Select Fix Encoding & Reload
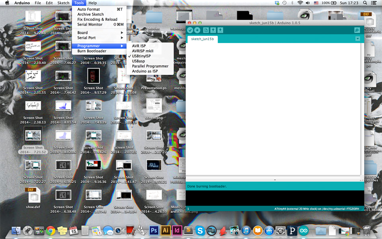The height and width of the screenshot is (239, 382). pyautogui.click(x=99, y=19)
